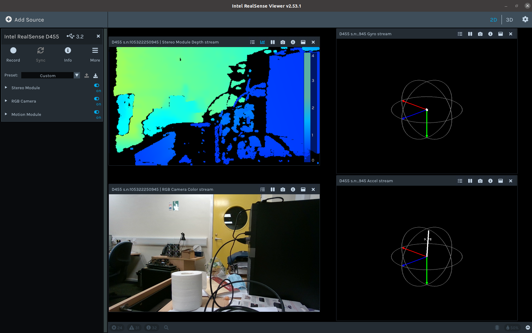Open stream info for the RGB color stream
This screenshot has width=532, height=333.
293,189
